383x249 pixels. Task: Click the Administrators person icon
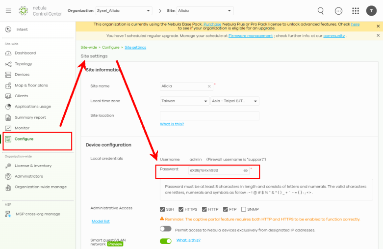(x=8, y=176)
